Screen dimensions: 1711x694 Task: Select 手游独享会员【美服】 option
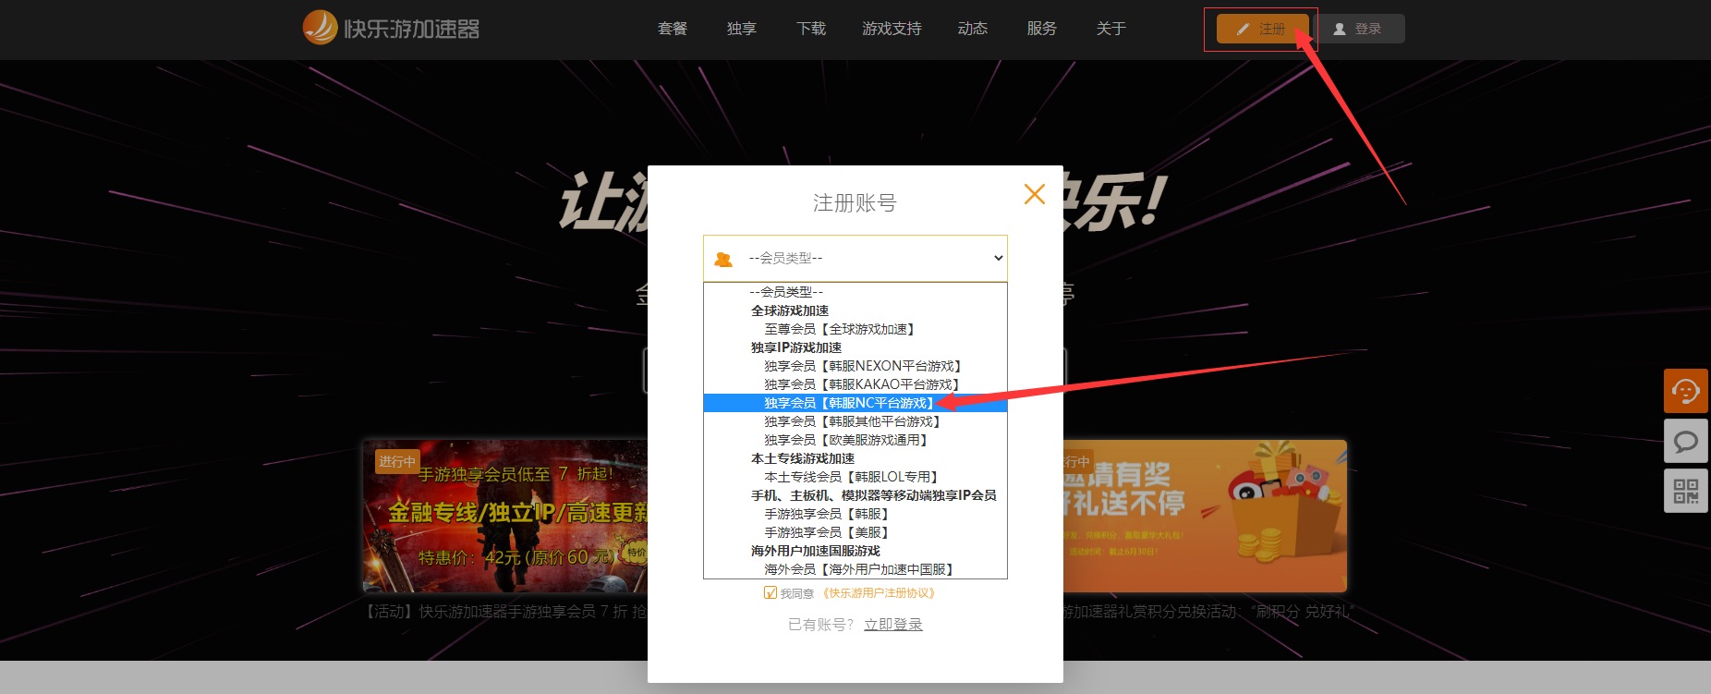(855, 532)
